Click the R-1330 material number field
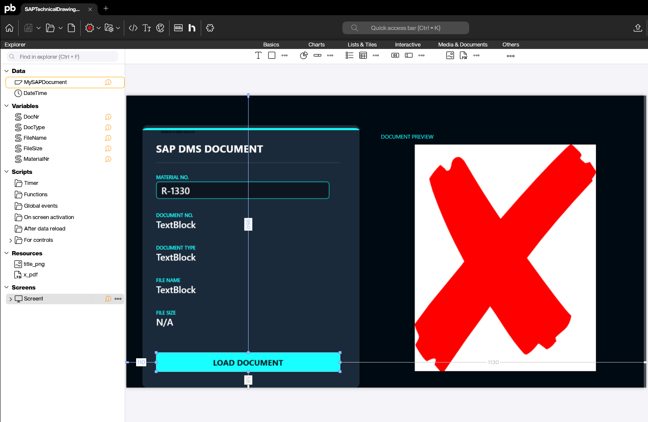648x422 pixels. (x=243, y=190)
